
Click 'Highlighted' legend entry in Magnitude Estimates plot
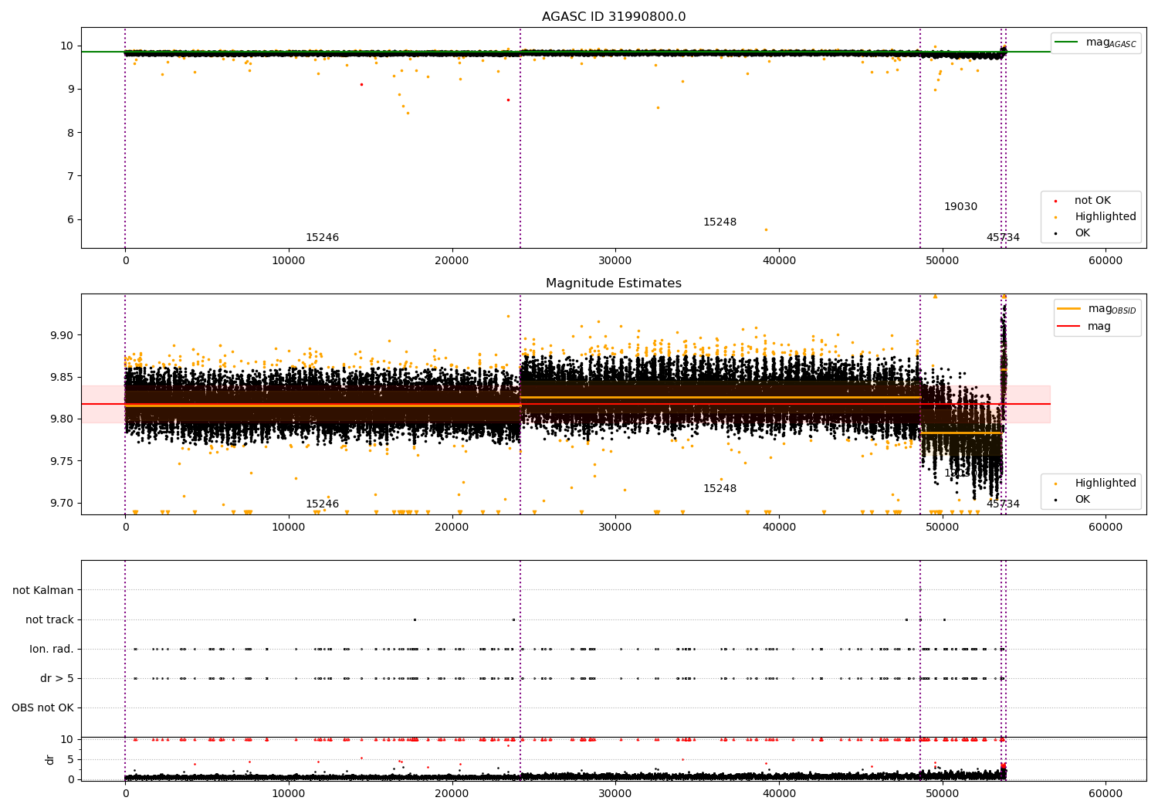pos(1106,484)
